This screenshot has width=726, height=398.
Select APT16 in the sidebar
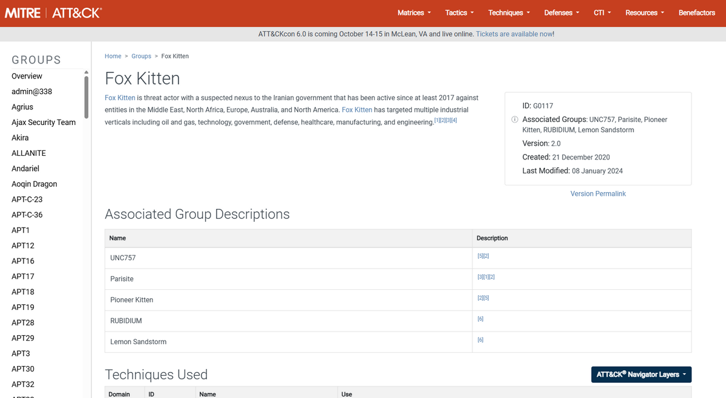tap(23, 261)
